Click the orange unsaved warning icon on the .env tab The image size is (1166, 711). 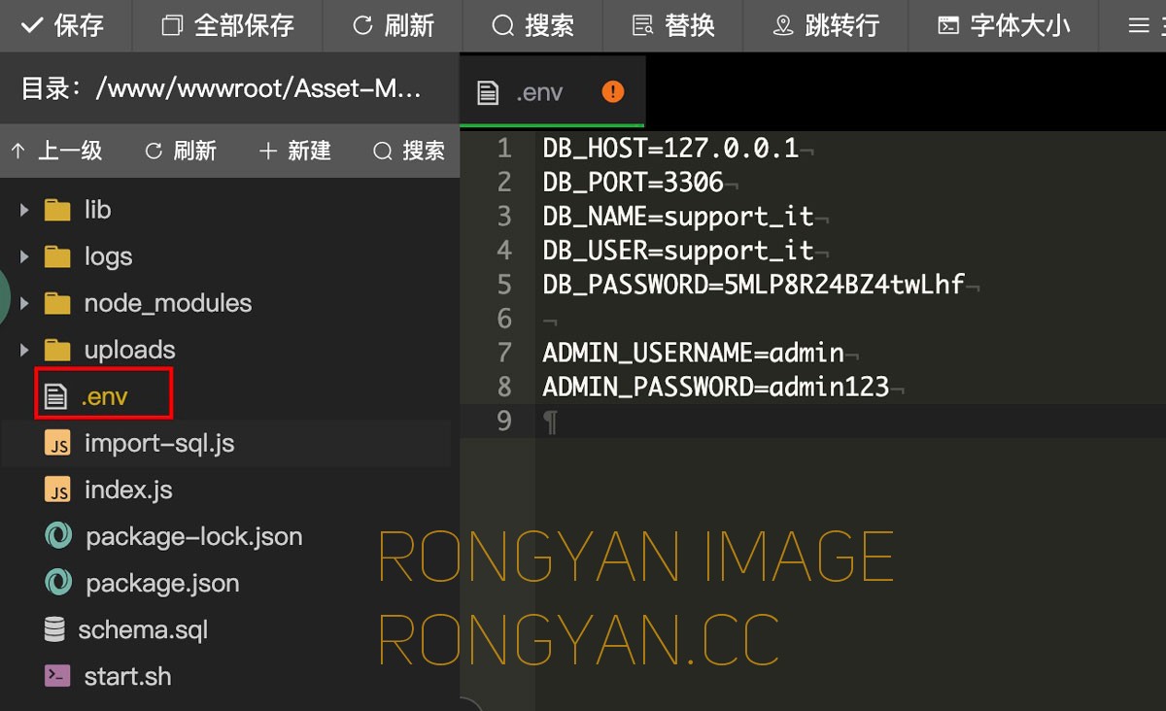(613, 91)
